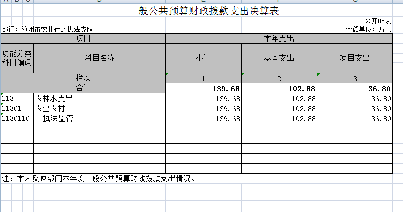Click the 本年支出 merged header
Screen dimensions: 403x212
click(x=278, y=38)
